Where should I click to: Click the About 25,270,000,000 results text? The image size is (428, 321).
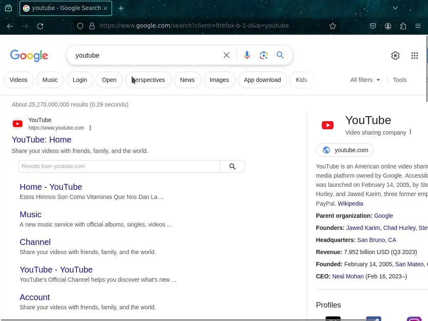click(x=70, y=104)
